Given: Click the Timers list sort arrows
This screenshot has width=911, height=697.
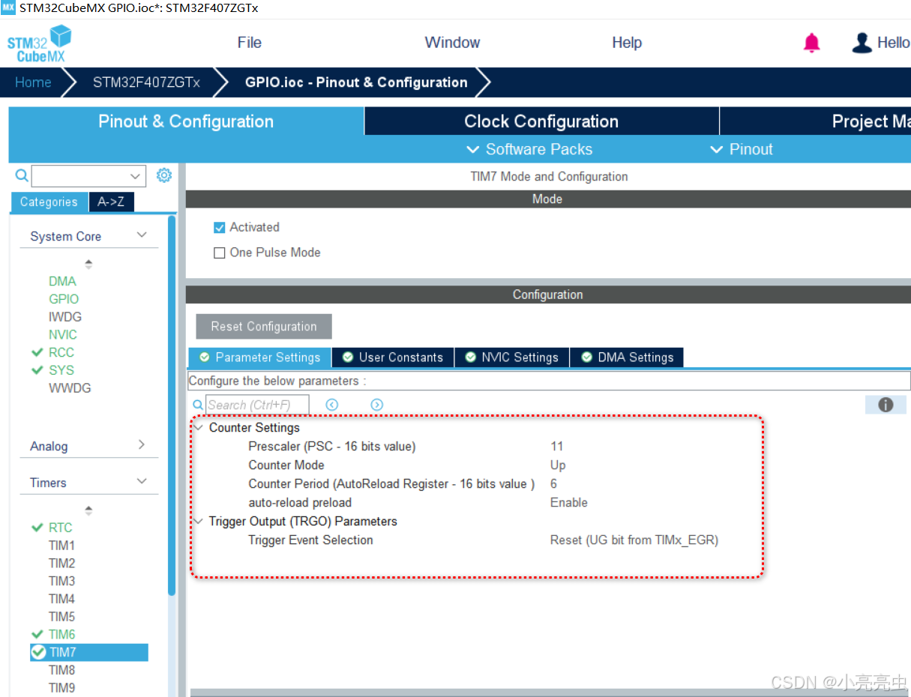Looking at the screenshot, I should point(88,510).
